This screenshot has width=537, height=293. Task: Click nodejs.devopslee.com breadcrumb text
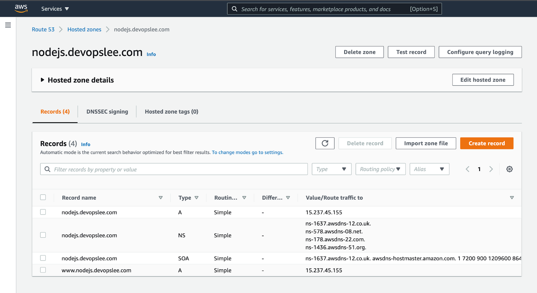(x=142, y=29)
